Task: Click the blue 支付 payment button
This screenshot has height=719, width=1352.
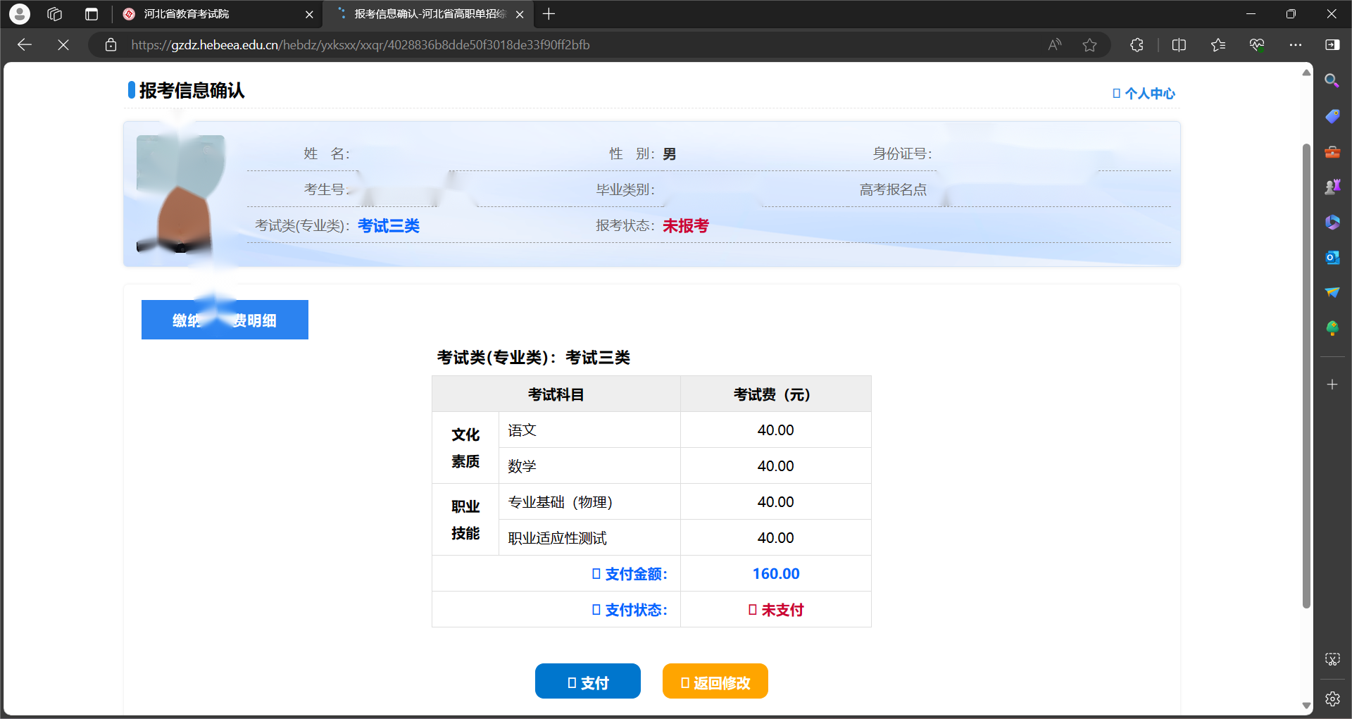Action: click(x=587, y=682)
